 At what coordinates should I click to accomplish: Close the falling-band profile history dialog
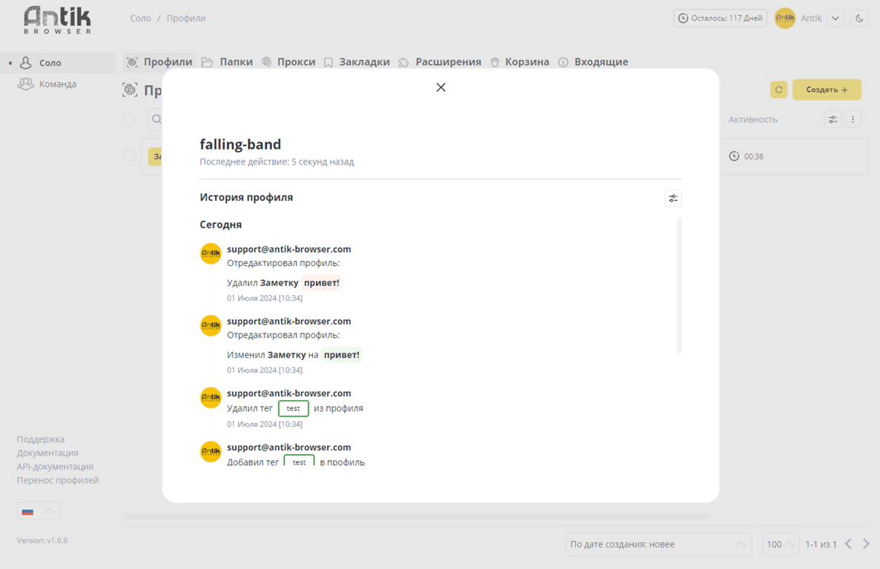pos(441,87)
